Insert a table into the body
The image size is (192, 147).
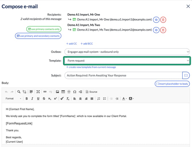pyautogui.click(x=63, y=92)
